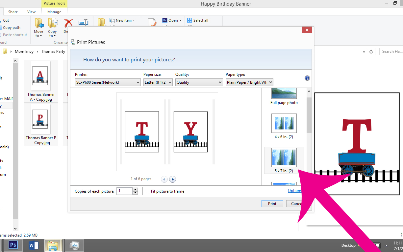The image size is (403, 252).
Task: Open Print Pictures help with blue question icon
Action: pyautogui.click(x=307, y=78)
